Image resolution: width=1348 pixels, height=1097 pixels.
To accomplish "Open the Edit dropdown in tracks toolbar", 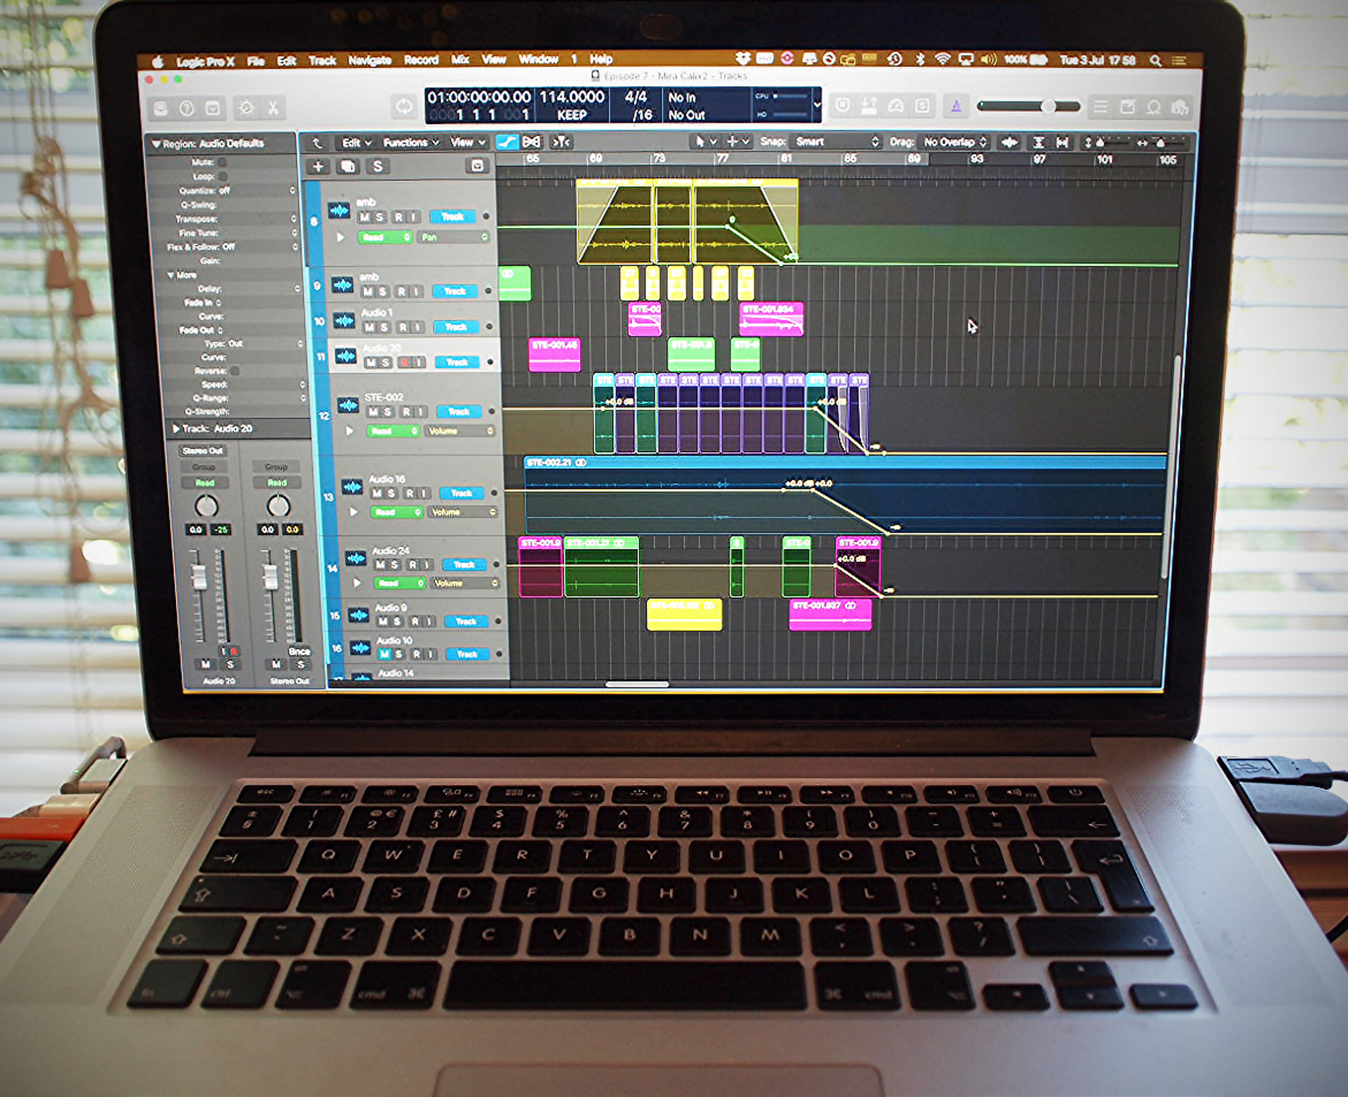I will pyautogui.click(x=357, y=143).
